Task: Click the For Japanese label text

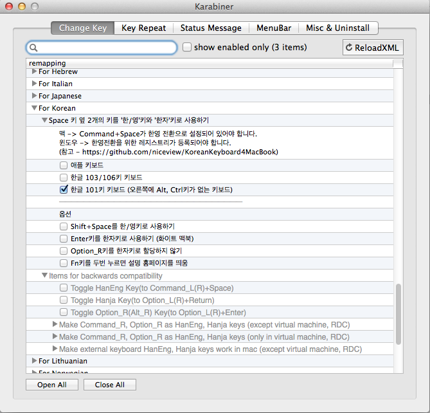Action: pos(60,96)
